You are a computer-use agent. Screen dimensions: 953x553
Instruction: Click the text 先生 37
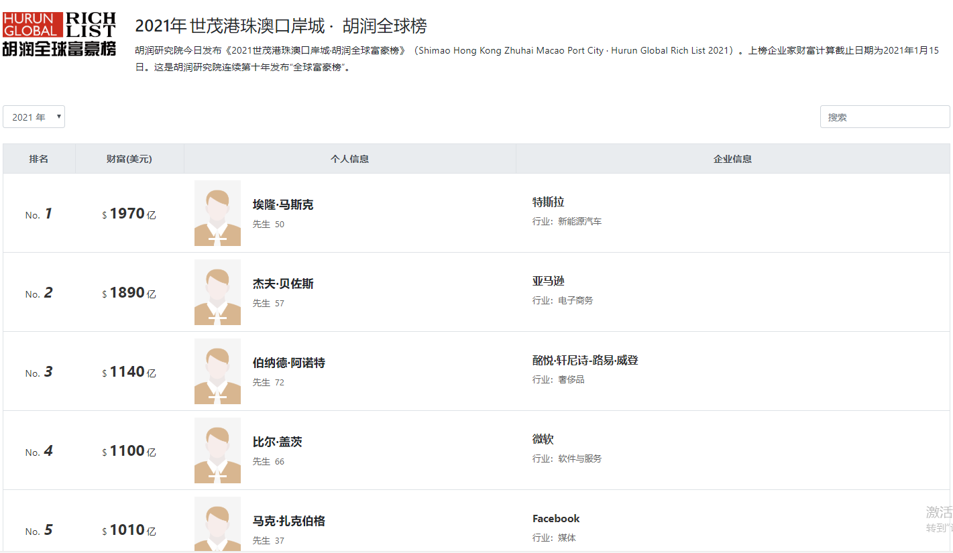coord(268,540)
